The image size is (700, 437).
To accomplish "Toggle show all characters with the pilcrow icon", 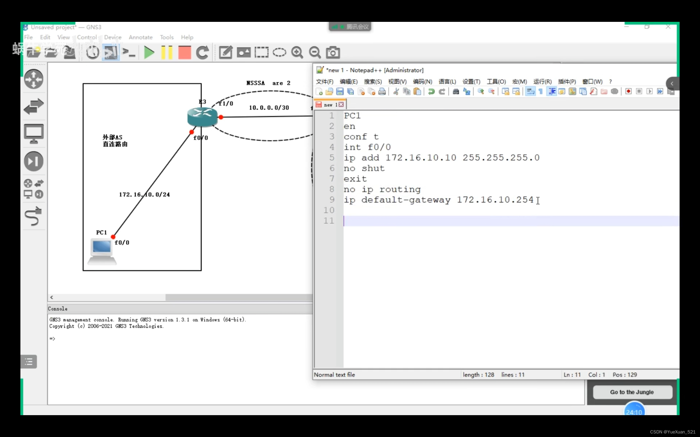I will [541, 91].
